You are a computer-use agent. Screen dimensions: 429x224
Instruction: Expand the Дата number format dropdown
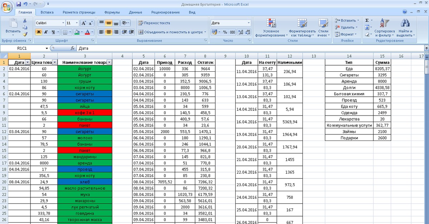(x=249, y=23)
